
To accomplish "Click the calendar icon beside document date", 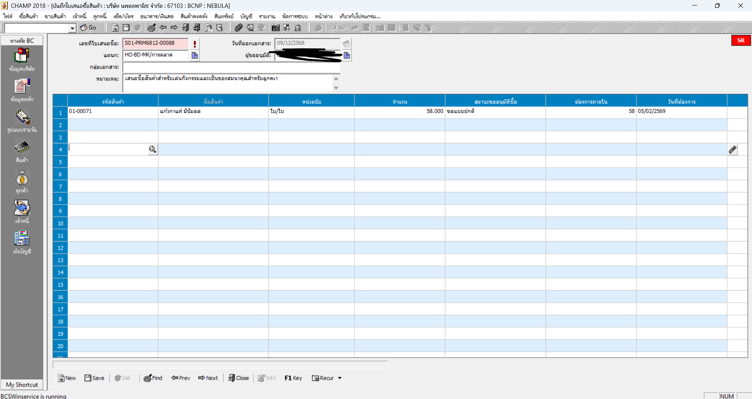I will coord(347,44).
